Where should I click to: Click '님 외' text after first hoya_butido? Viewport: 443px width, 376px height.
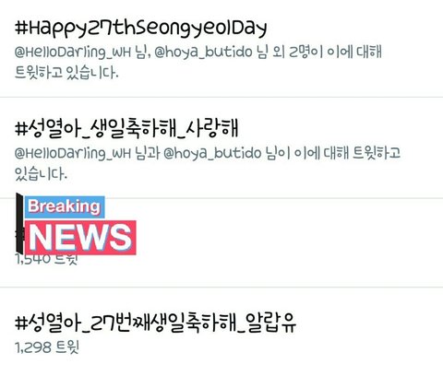point(270,52)
